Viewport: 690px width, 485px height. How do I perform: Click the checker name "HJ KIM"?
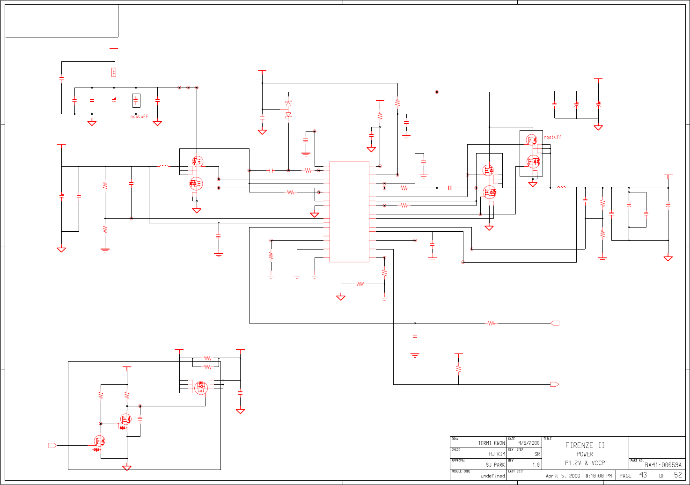(x=497, y=454)
